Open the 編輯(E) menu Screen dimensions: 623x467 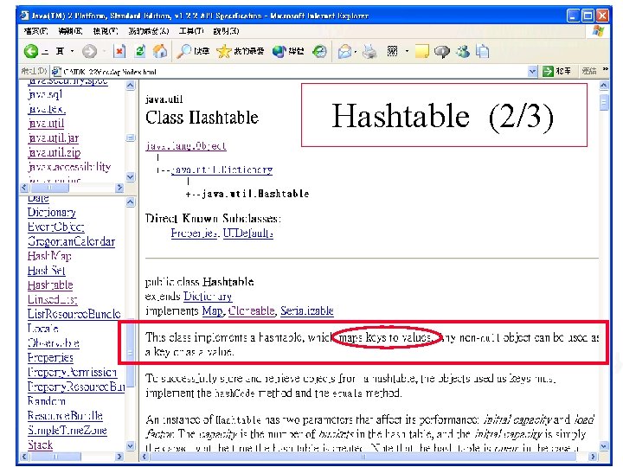(x=70, y=30)
